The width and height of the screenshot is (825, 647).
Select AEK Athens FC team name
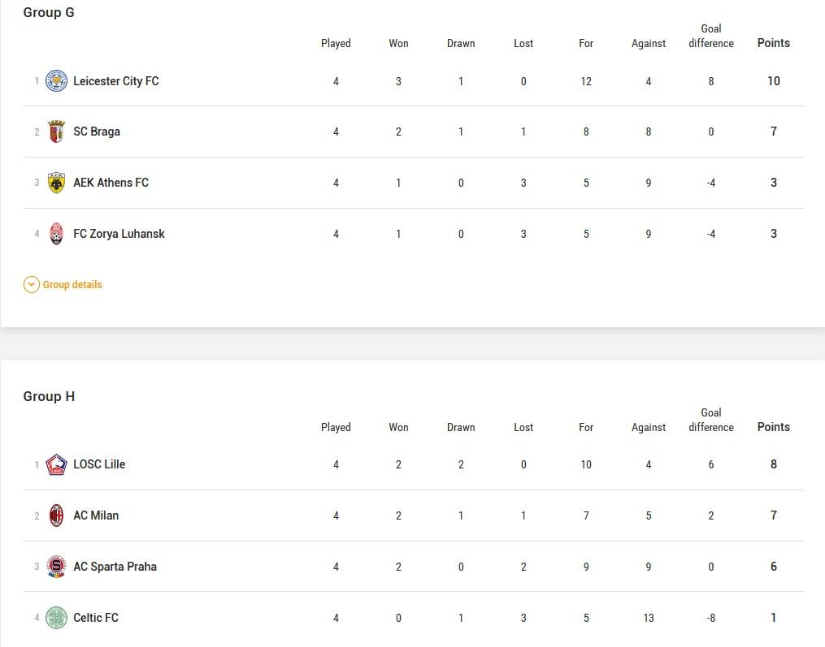pos(111,183)
